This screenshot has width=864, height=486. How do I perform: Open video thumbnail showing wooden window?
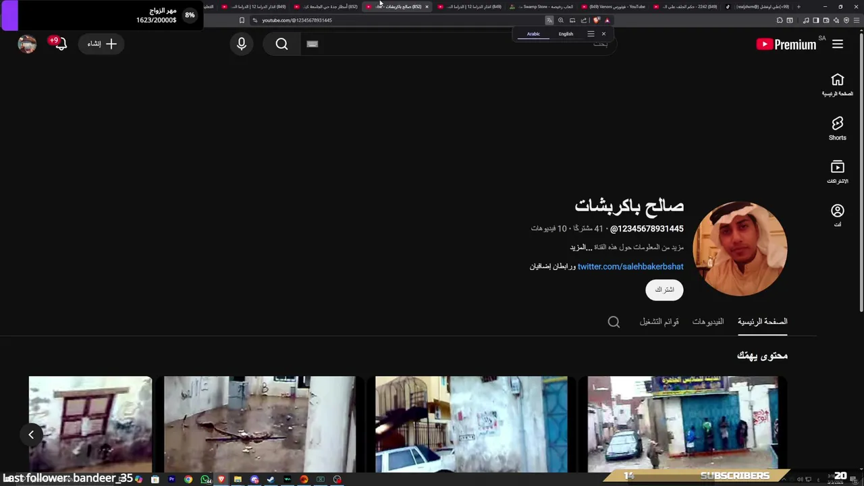[90, 425]
